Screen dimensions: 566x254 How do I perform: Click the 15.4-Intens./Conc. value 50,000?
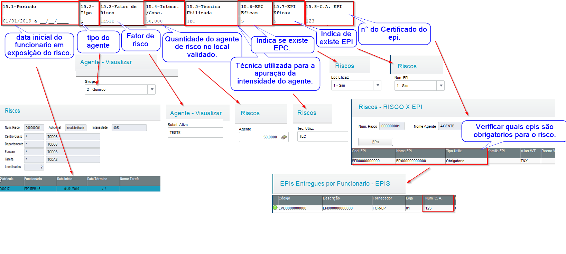pyautogui.click(x=154, y=21)
